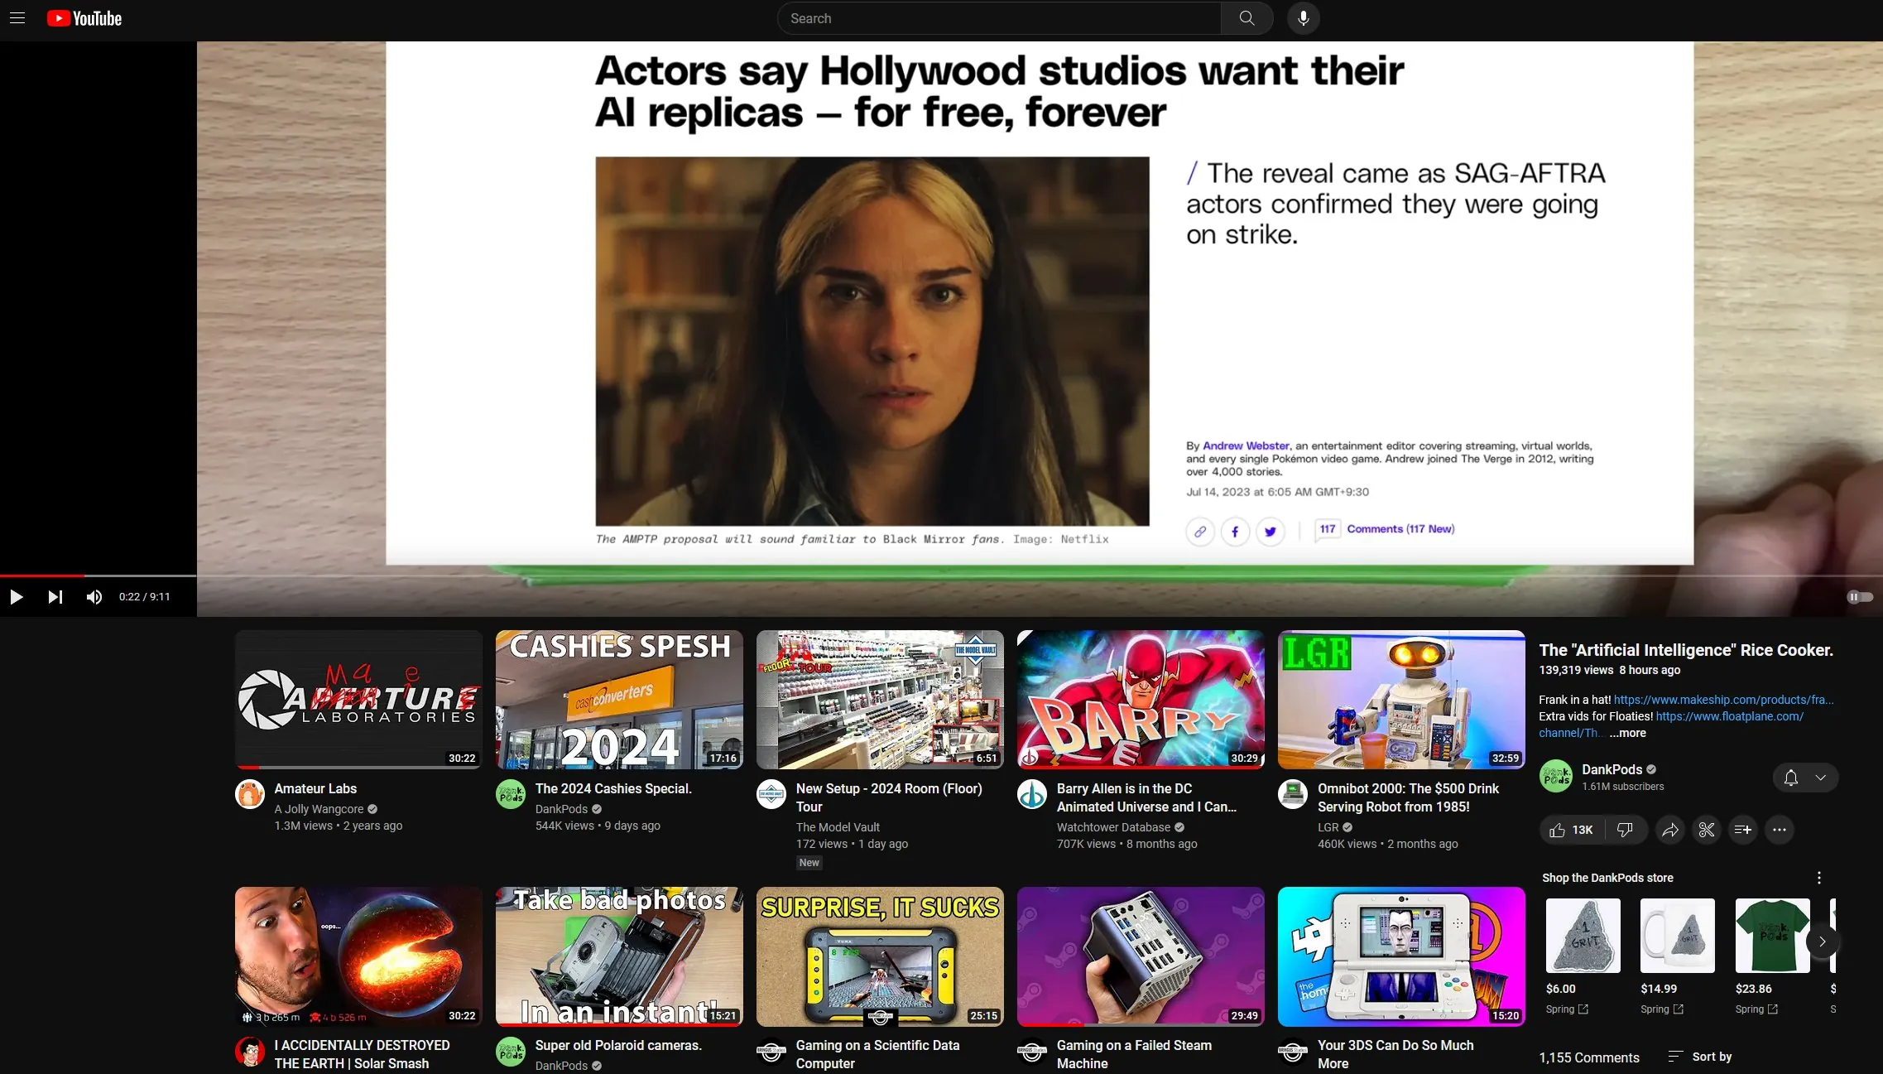The width and height of the screenshot is (1883, 1074).
Task: Skip to next video
Action: click(x=55, y=597)
